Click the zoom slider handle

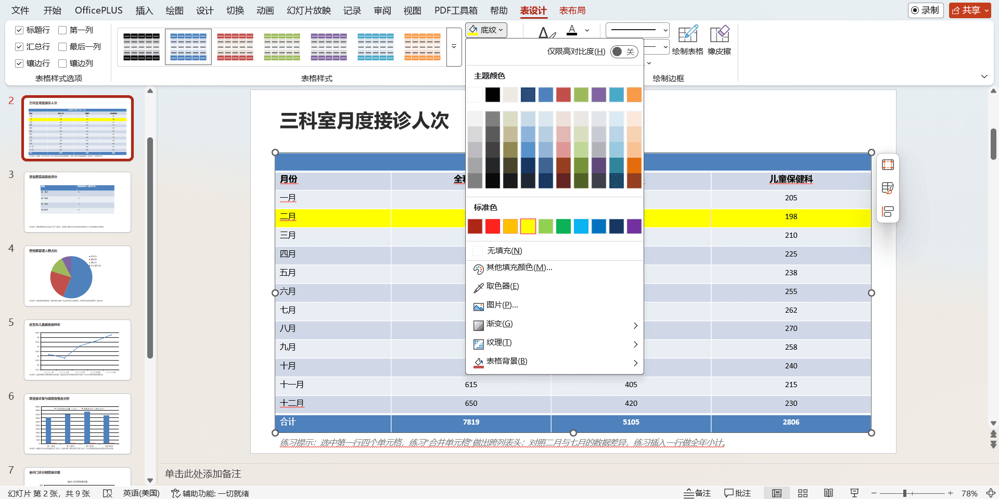click(905, 493)
